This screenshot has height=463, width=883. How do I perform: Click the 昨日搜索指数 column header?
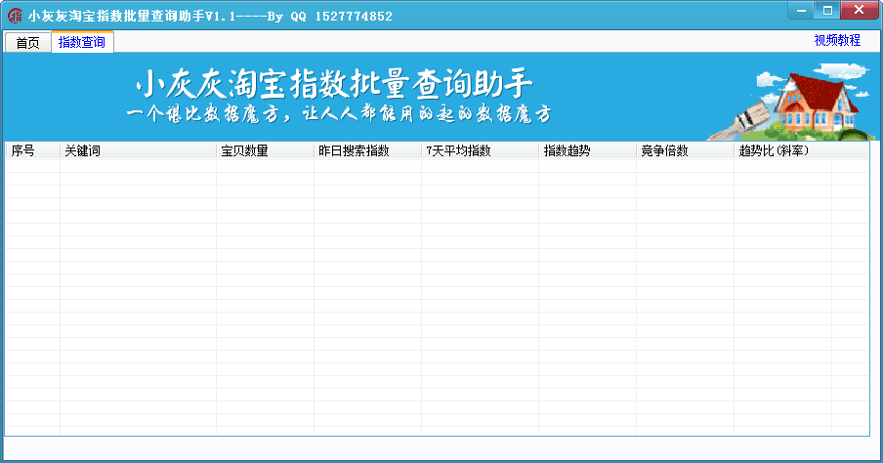point(367,151)
